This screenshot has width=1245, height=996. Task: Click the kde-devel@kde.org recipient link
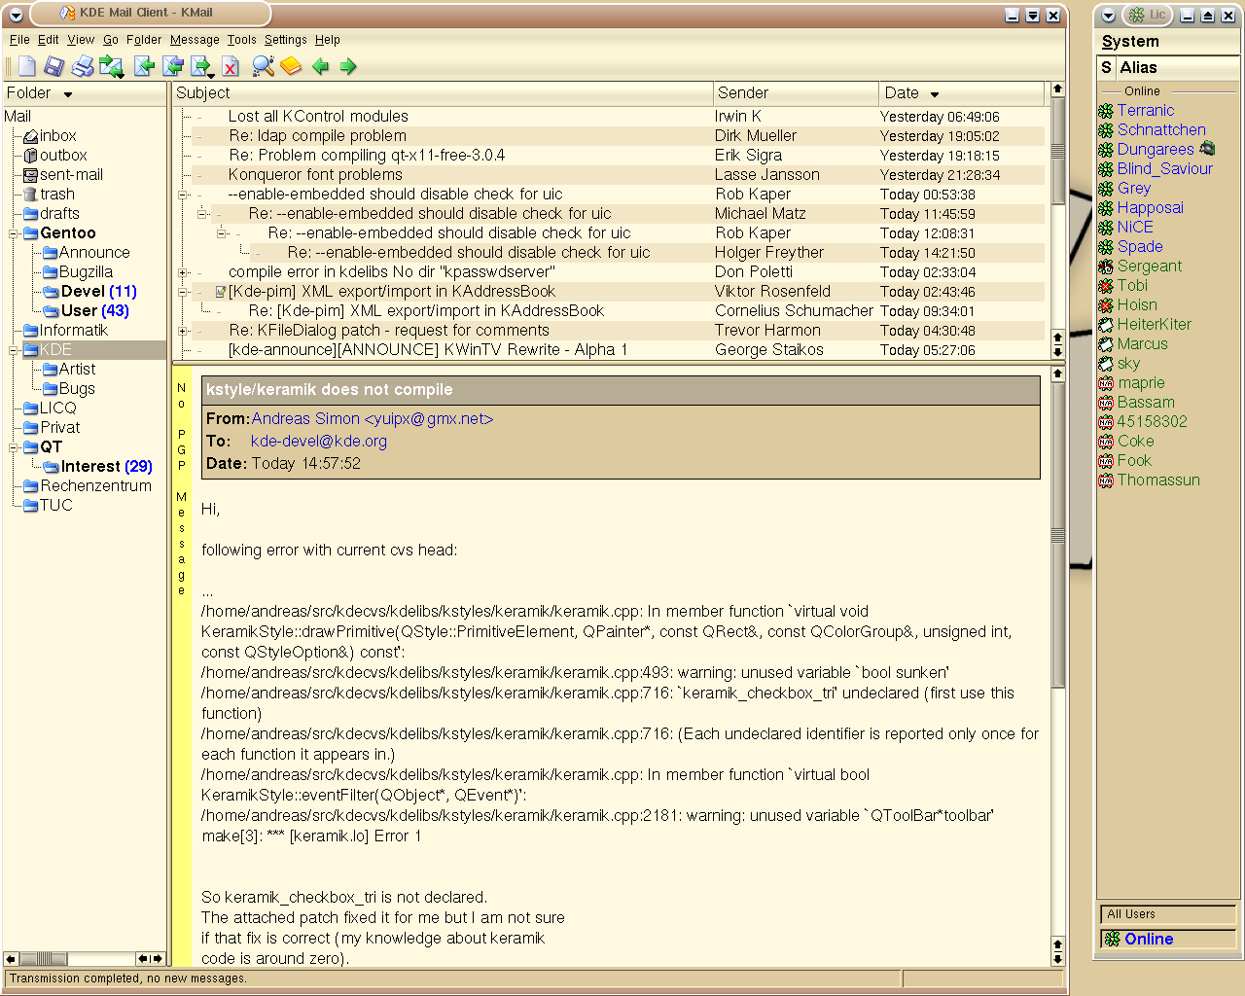[x=318, y=442]
